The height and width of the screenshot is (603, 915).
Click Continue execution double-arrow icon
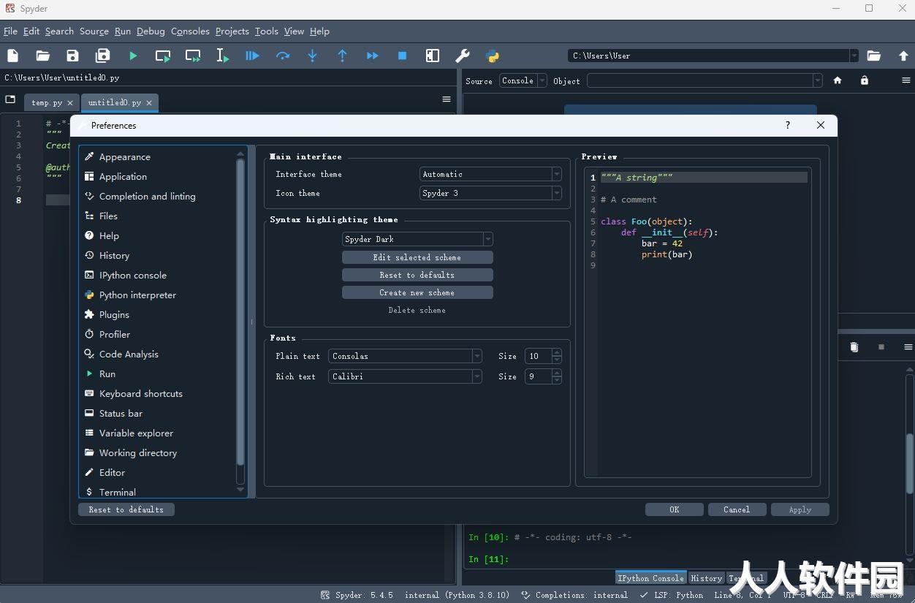372,56
